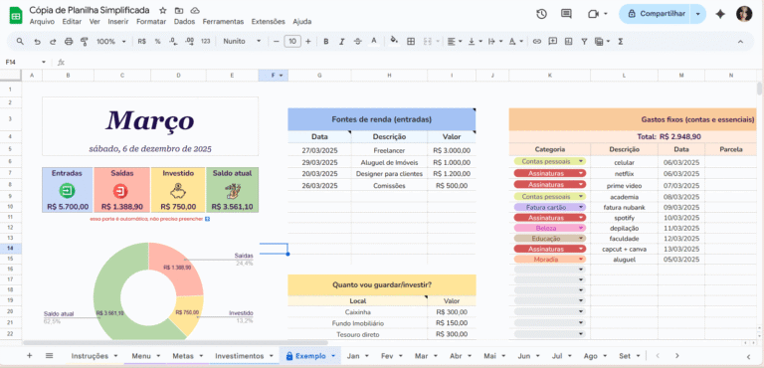Viewport: 764px width, 368px height.
Task: Open the zoom 100% dropdown
Action: pyautogui.click(x=111, y=42)
